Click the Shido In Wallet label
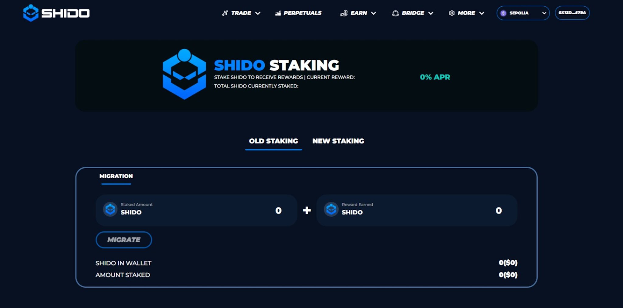The image size is (623, 308). [x=123, y=263]
